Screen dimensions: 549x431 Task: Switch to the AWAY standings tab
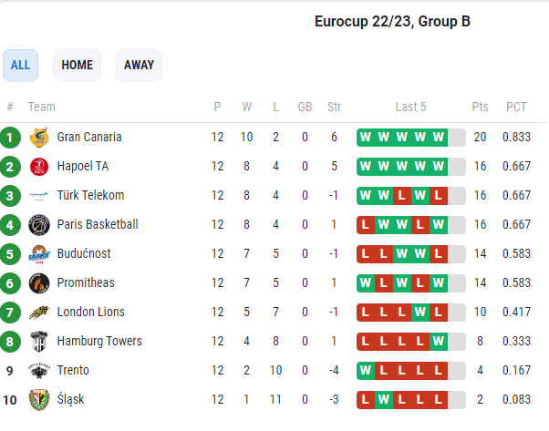(x=139, y=66)
